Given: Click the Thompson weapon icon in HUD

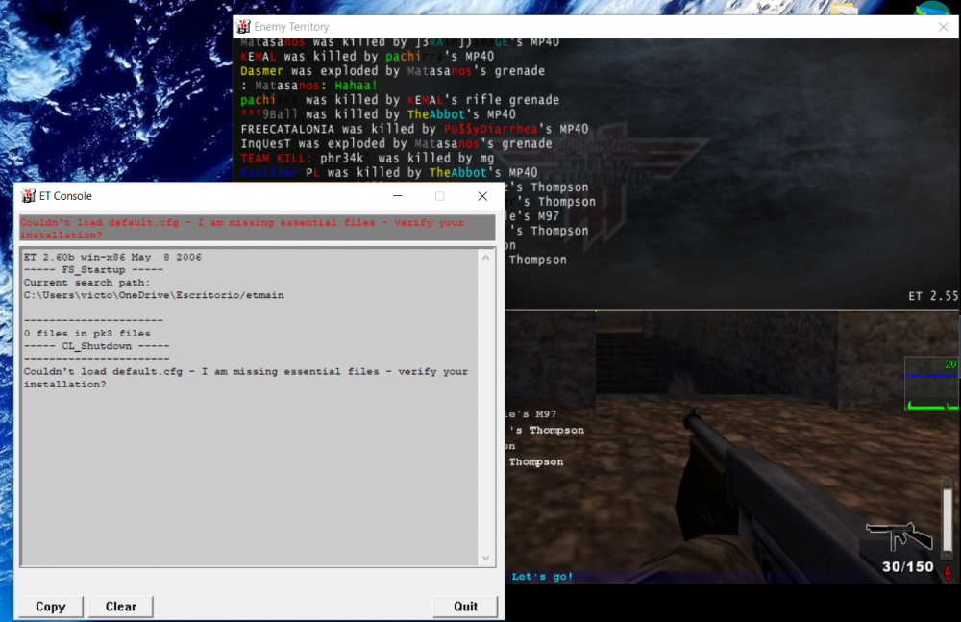Looking at the screenshot, I should 899,536.
